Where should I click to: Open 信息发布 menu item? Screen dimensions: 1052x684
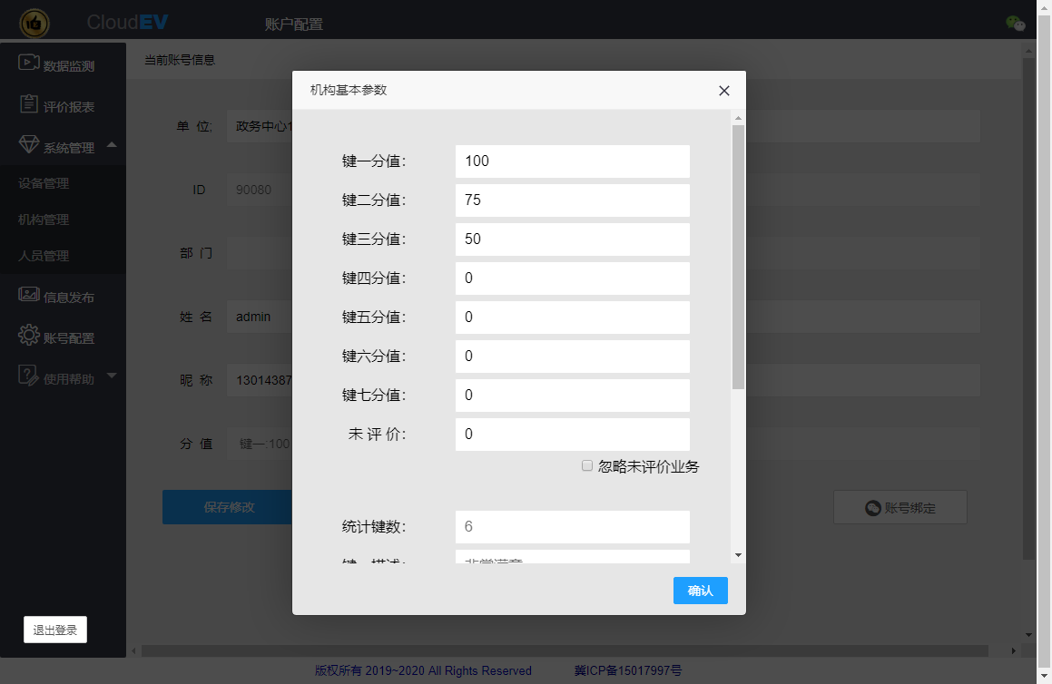(x=63, y=295)
